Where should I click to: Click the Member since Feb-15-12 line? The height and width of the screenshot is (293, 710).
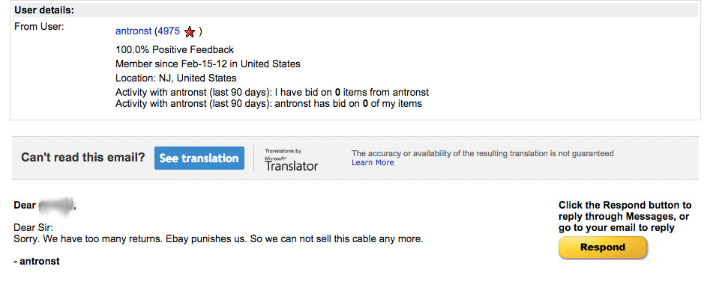click(x=208, y=64)
